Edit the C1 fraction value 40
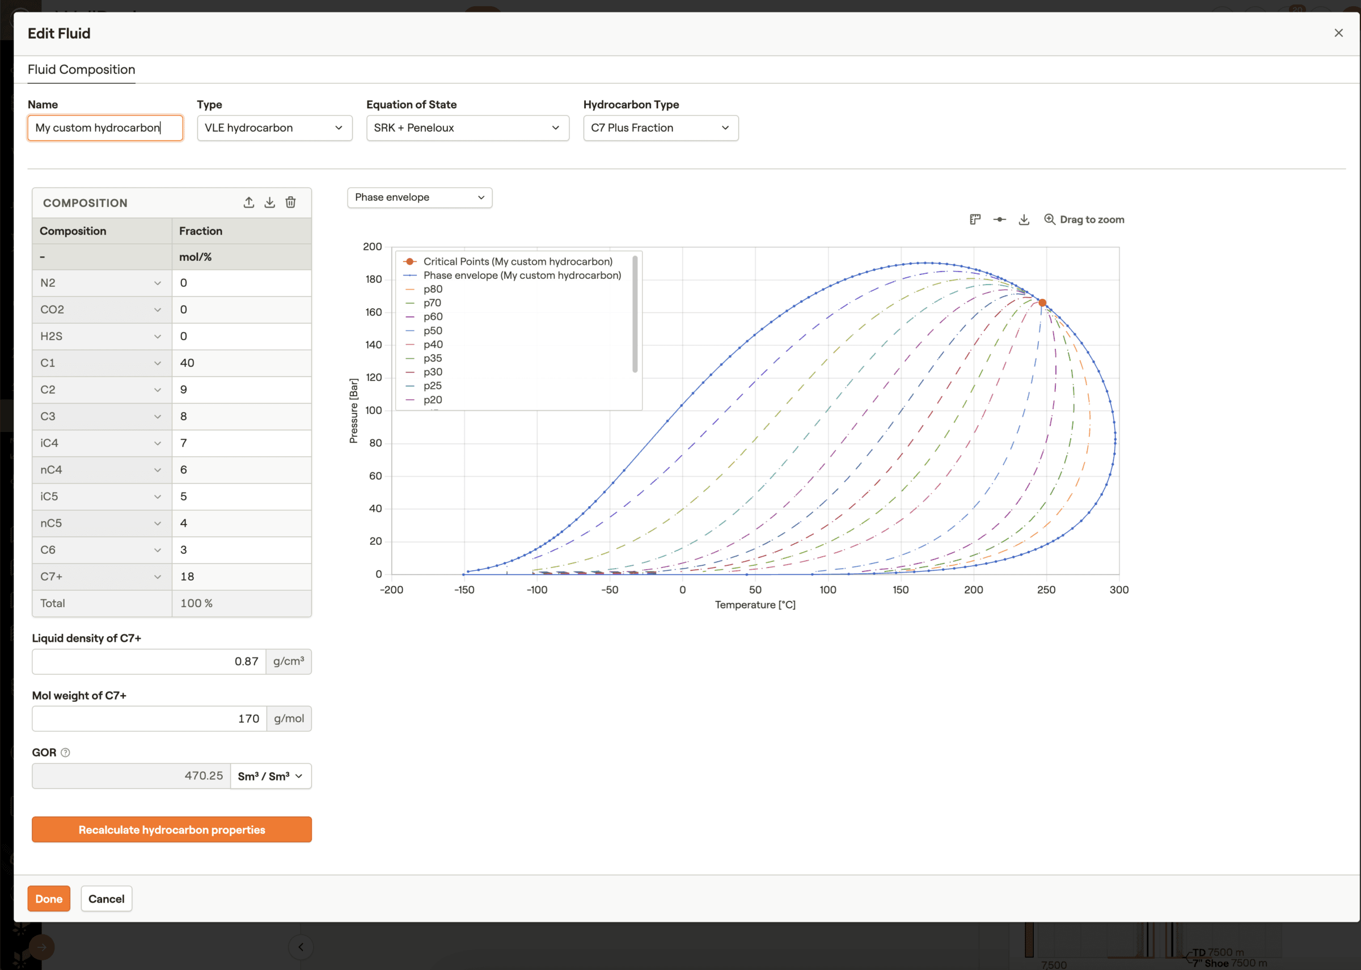Screen dimensions: 1361x970 242,363
